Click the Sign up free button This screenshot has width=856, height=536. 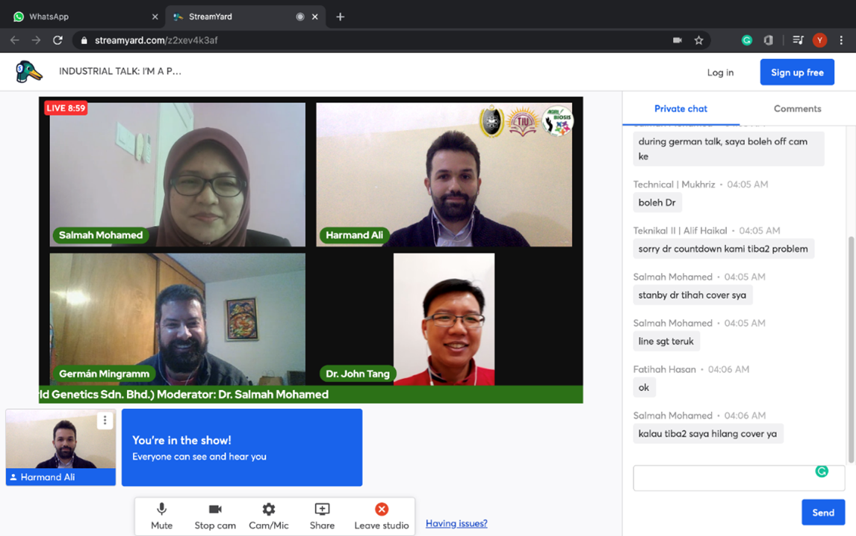point(797,73)
